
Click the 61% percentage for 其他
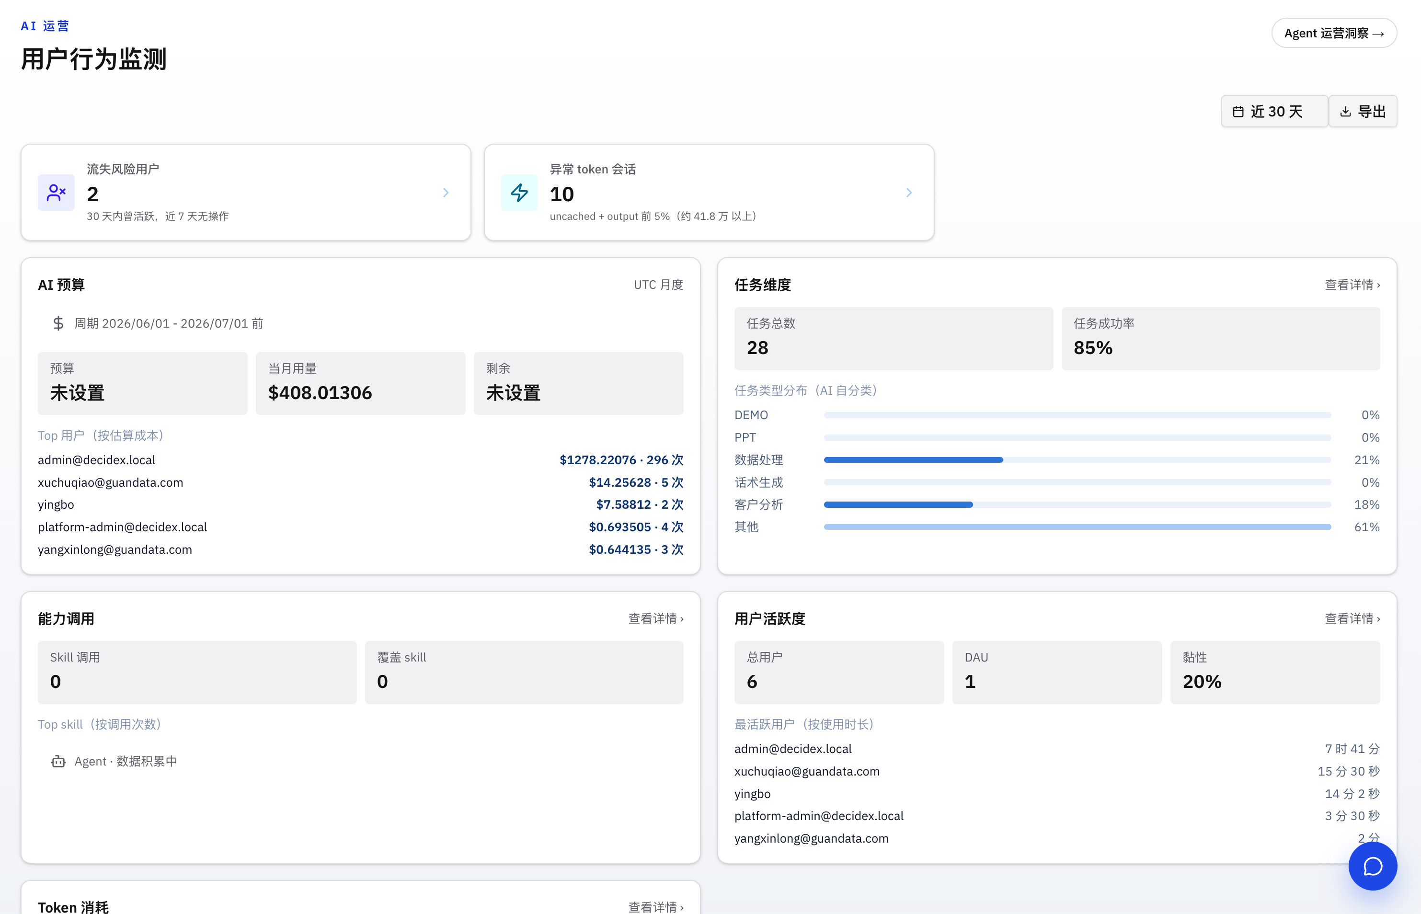pyautogui.click(x=1367, y=527)
